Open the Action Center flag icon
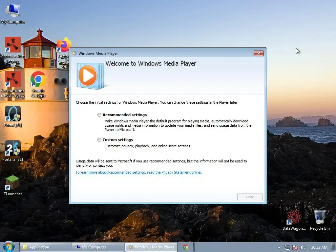The height and width of the screenshot is (252, 336). [x=295, y=247]
